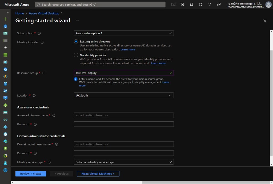Viewport: 273px width, 184px height.
Task: Open Learn more link under No identity provider
Action: [x=159, y=63]
